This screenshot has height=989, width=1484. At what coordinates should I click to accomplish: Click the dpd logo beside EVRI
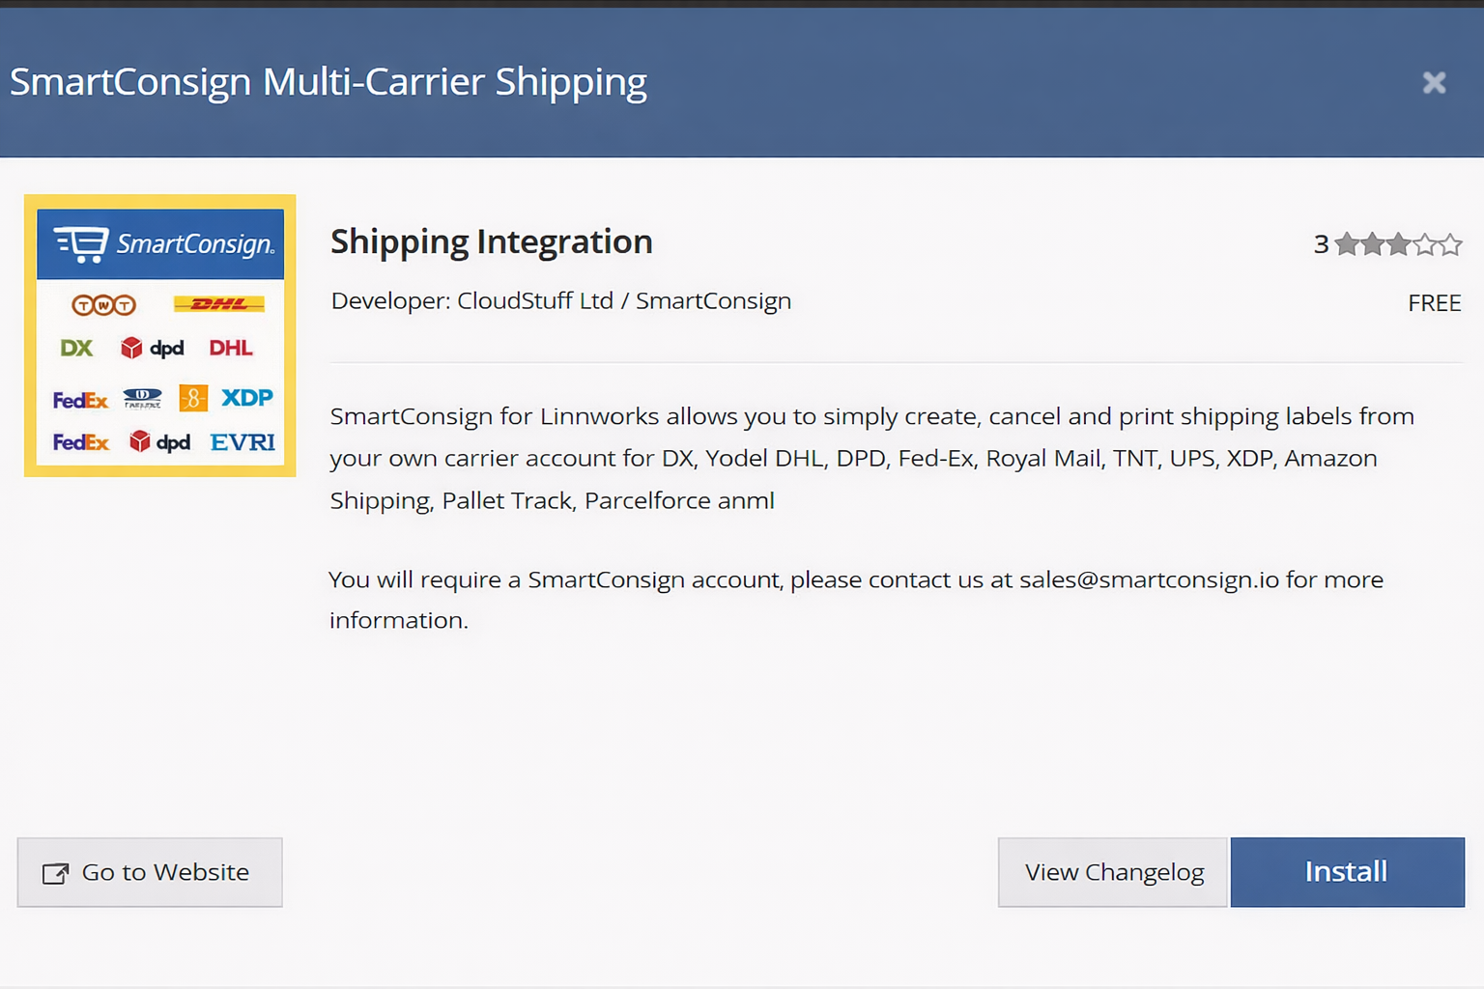coord(160,442)
